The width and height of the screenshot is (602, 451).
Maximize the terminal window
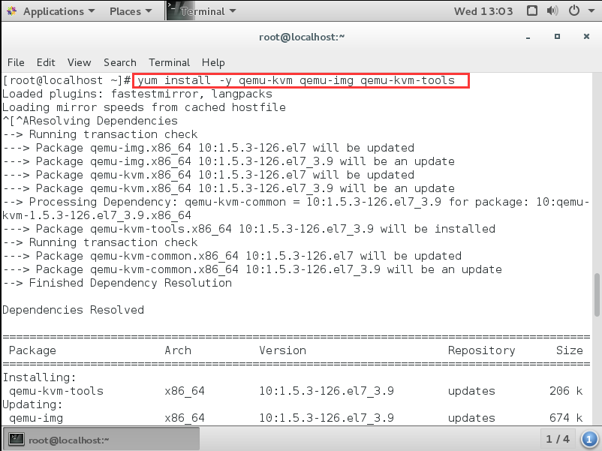click(x=558, y=36)
